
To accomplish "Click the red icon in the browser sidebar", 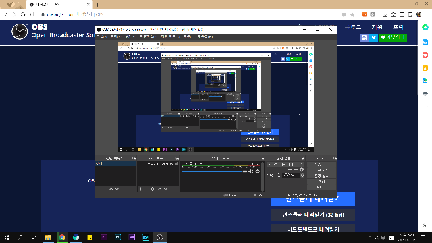I will (425, 55).
